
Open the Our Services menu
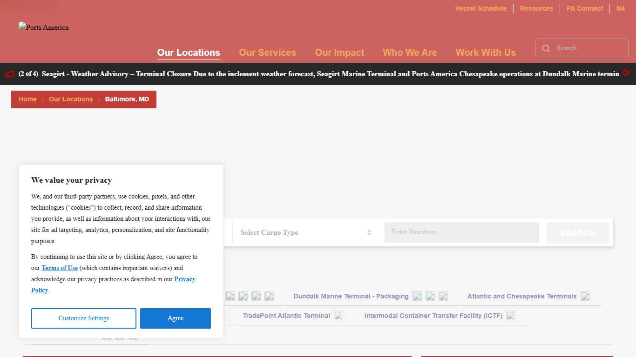(x=267, y=53)
